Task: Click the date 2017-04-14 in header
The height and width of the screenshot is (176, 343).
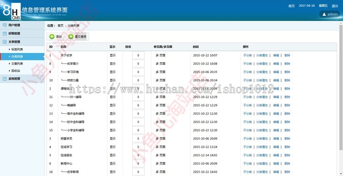Action: 307,5
